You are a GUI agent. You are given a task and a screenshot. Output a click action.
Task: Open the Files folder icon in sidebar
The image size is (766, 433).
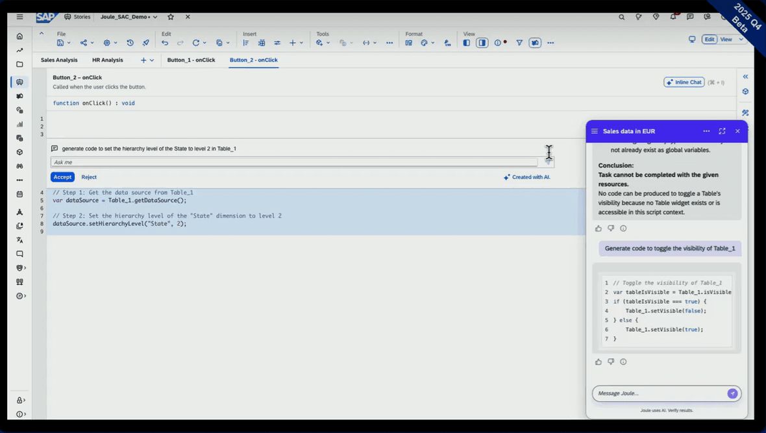click(x=19, y=64)
